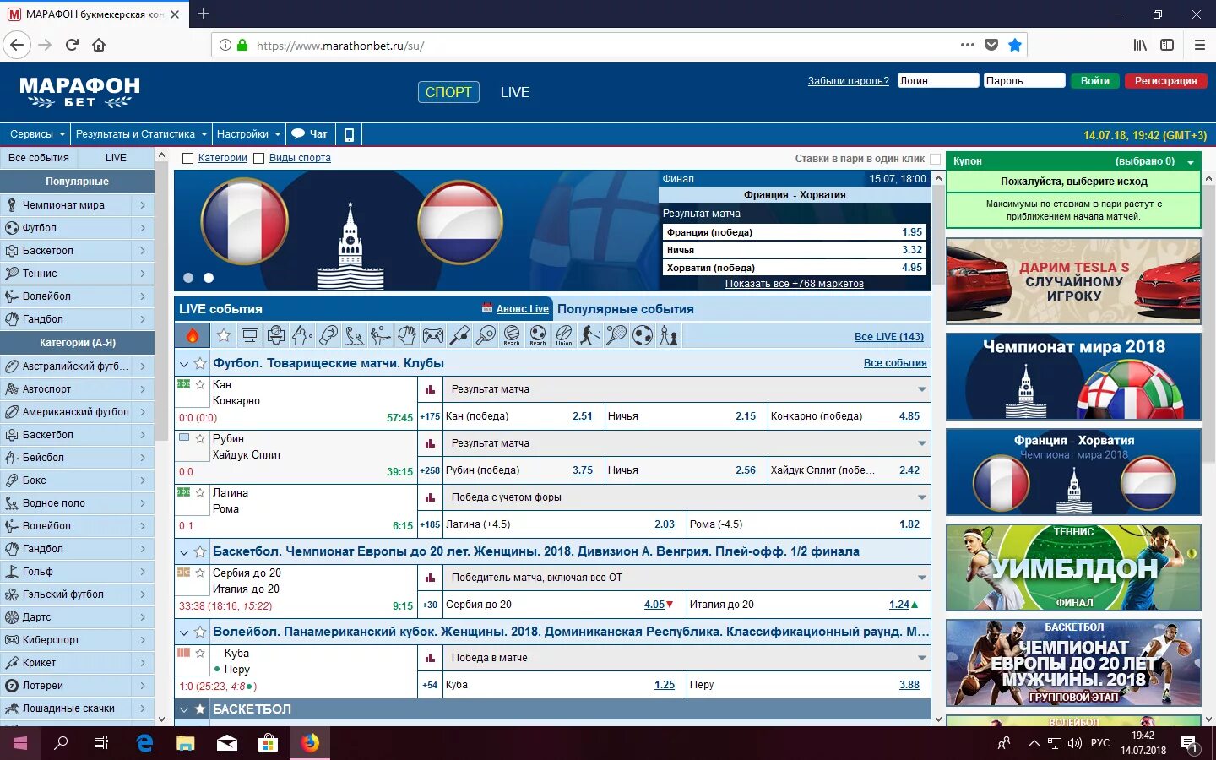Click Firefox reload page button
This screenshot has height=760, width=1216.
pos(72,45)
